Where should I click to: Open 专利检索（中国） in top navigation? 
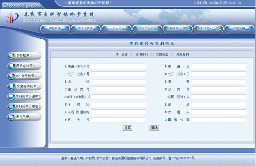208,29
